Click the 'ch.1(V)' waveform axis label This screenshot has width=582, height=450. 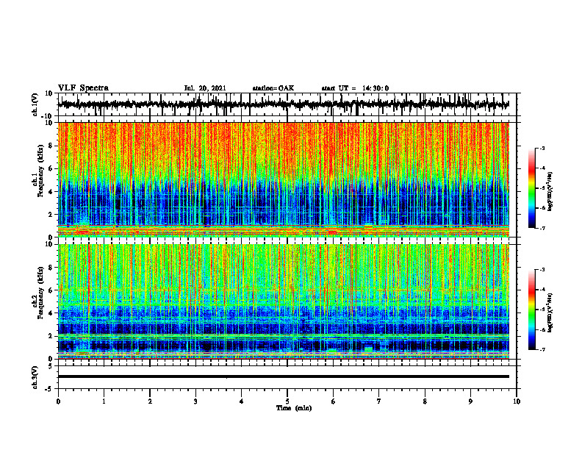coord(35,104)
